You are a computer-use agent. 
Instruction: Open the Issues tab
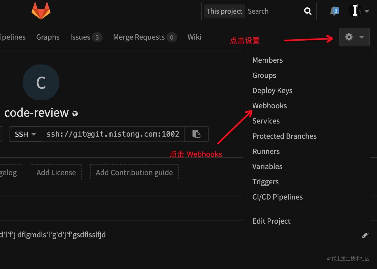[x=86, y=37]
